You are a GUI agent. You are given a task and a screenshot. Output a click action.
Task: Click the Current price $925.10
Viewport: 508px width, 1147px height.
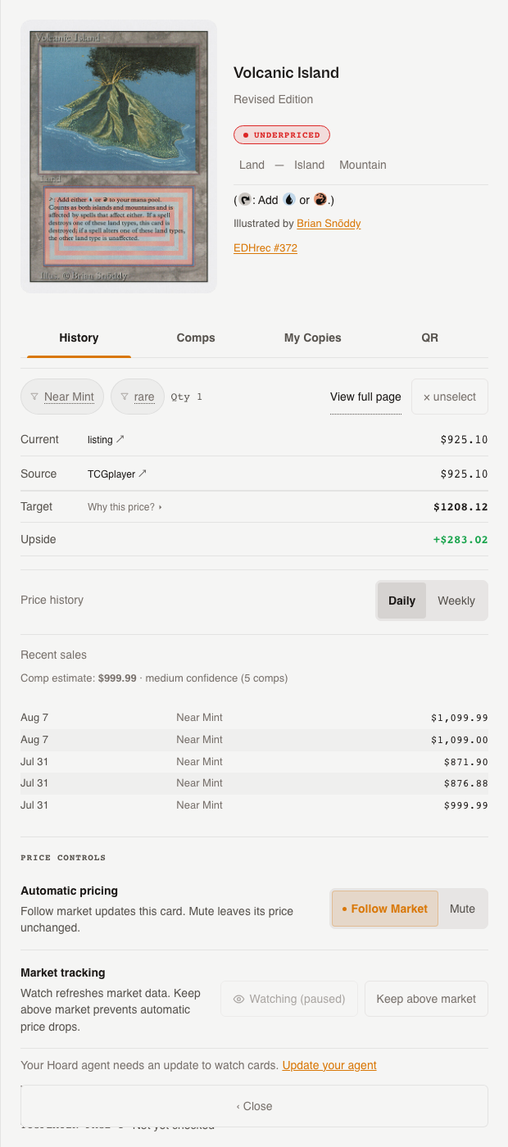tap(464, 439)
